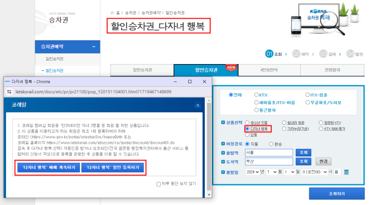The height and width of the screenshot is (205, 373).
Task: Click popup vertical scrollbar up arrow
Action: [209, 100]
